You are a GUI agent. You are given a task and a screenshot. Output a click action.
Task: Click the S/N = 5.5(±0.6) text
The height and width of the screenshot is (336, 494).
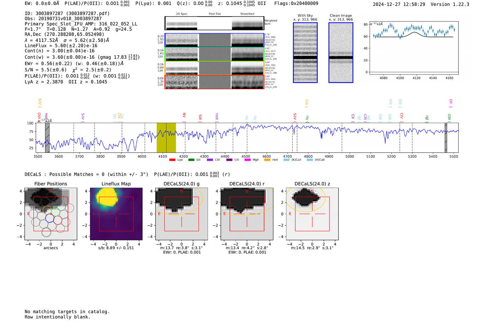tap(46, 70)
